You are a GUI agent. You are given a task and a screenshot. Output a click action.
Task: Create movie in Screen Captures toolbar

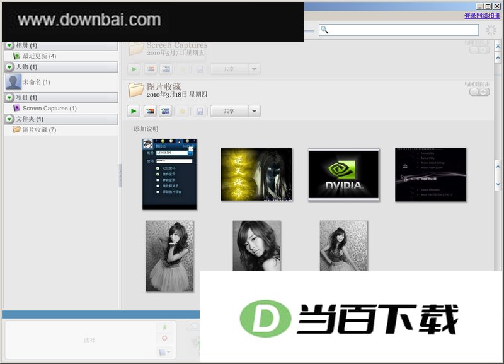(x=166, y=69)
